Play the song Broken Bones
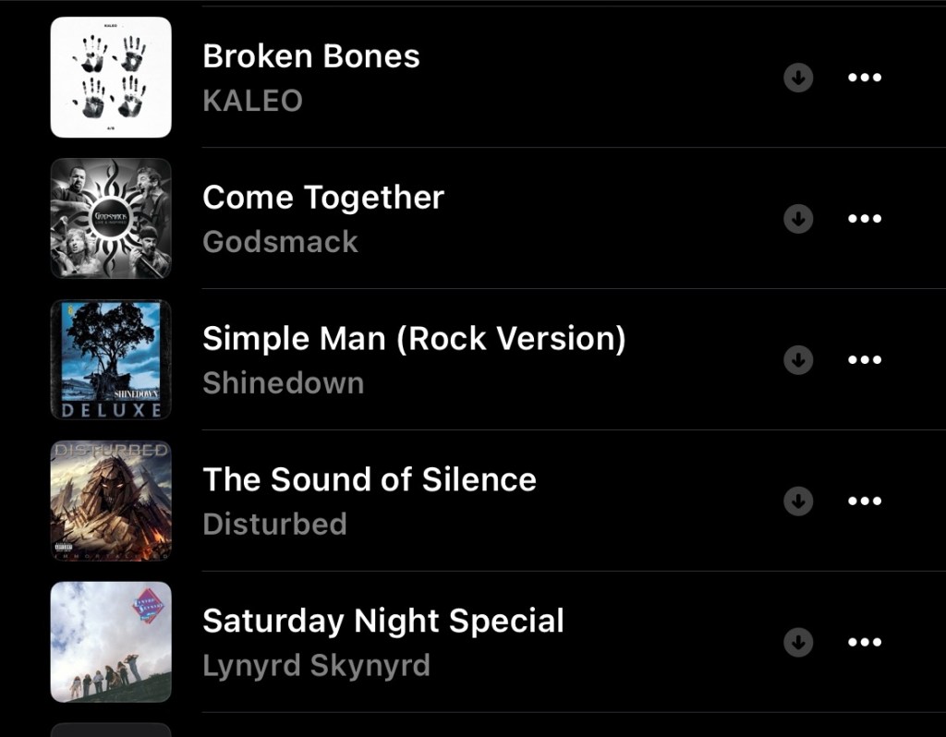Viewport: 946px width, 737px height. 311,57
